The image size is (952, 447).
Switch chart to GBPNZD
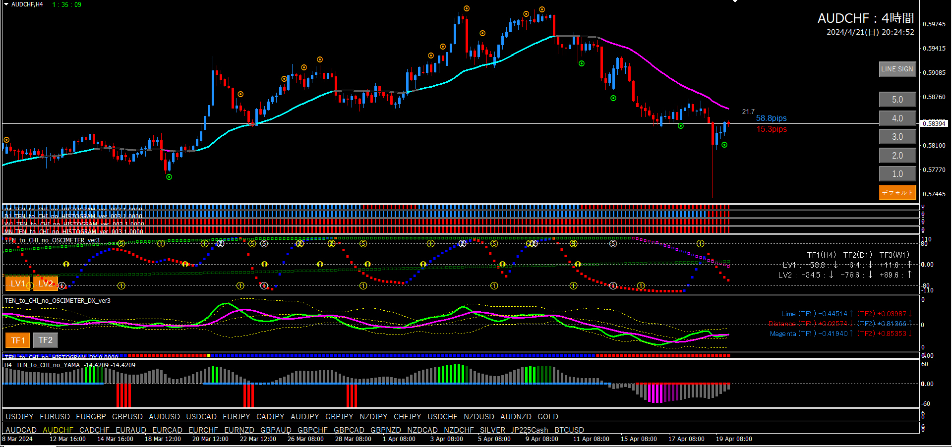point(386,430)
